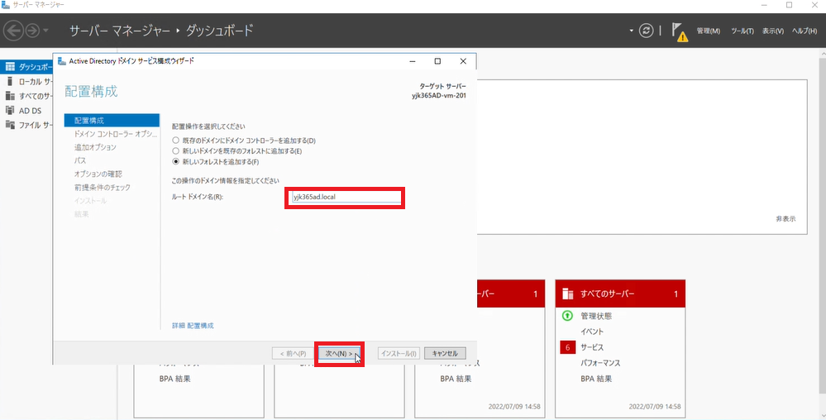Image resolution: width=826 pixels, height=420 pixels.
Task: Open BPA 結果 in すべてのサーバー tile
Action: coord(596,379)
